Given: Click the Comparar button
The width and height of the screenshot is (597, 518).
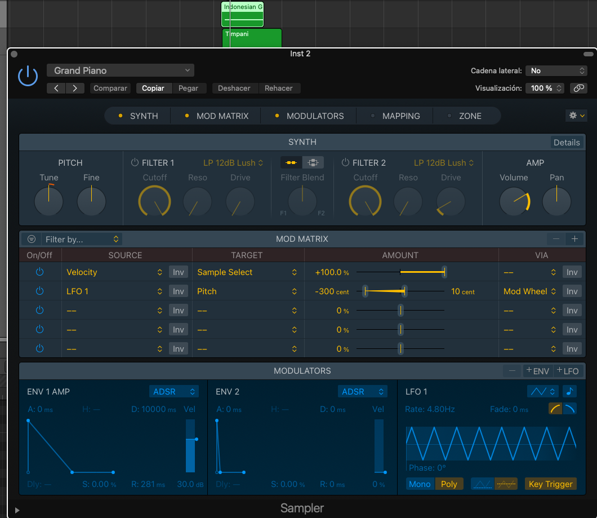Looking at the screenshot, I should point(110,88).
